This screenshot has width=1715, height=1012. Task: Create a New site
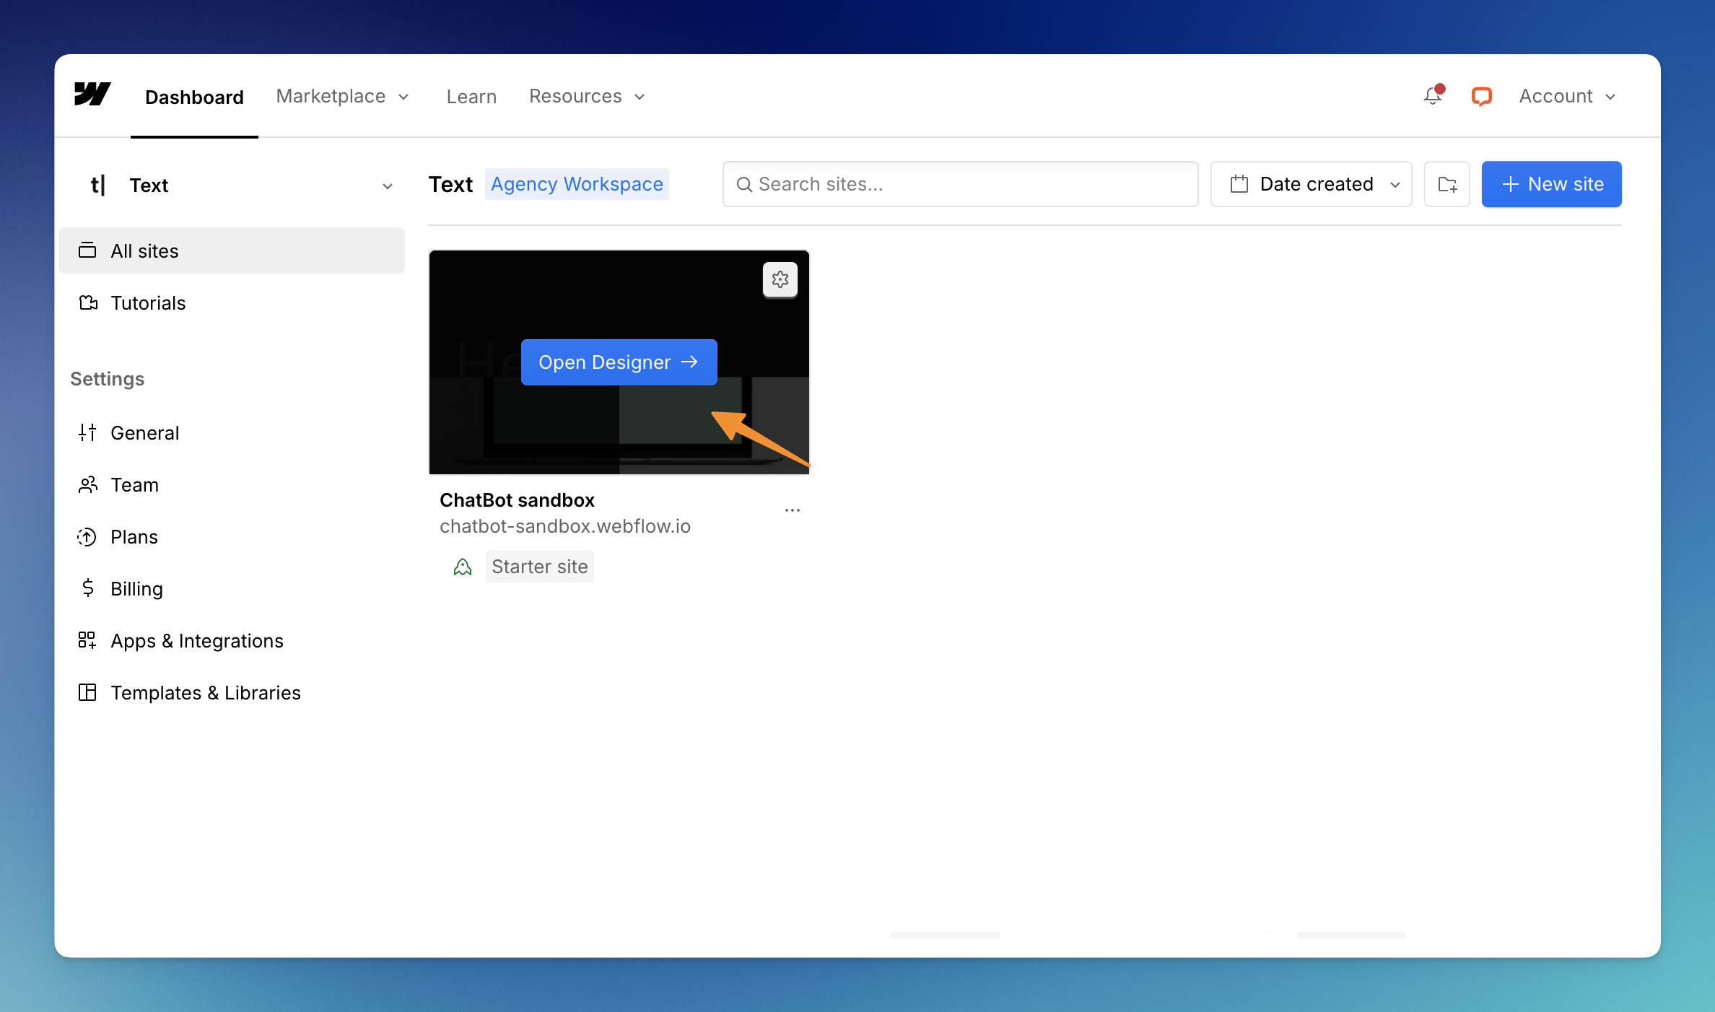pyautogui.click(x=1551, y=184)
